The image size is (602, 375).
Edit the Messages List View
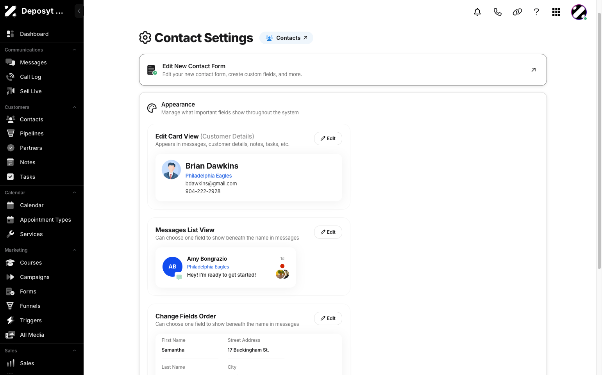[x=328, y=232]
